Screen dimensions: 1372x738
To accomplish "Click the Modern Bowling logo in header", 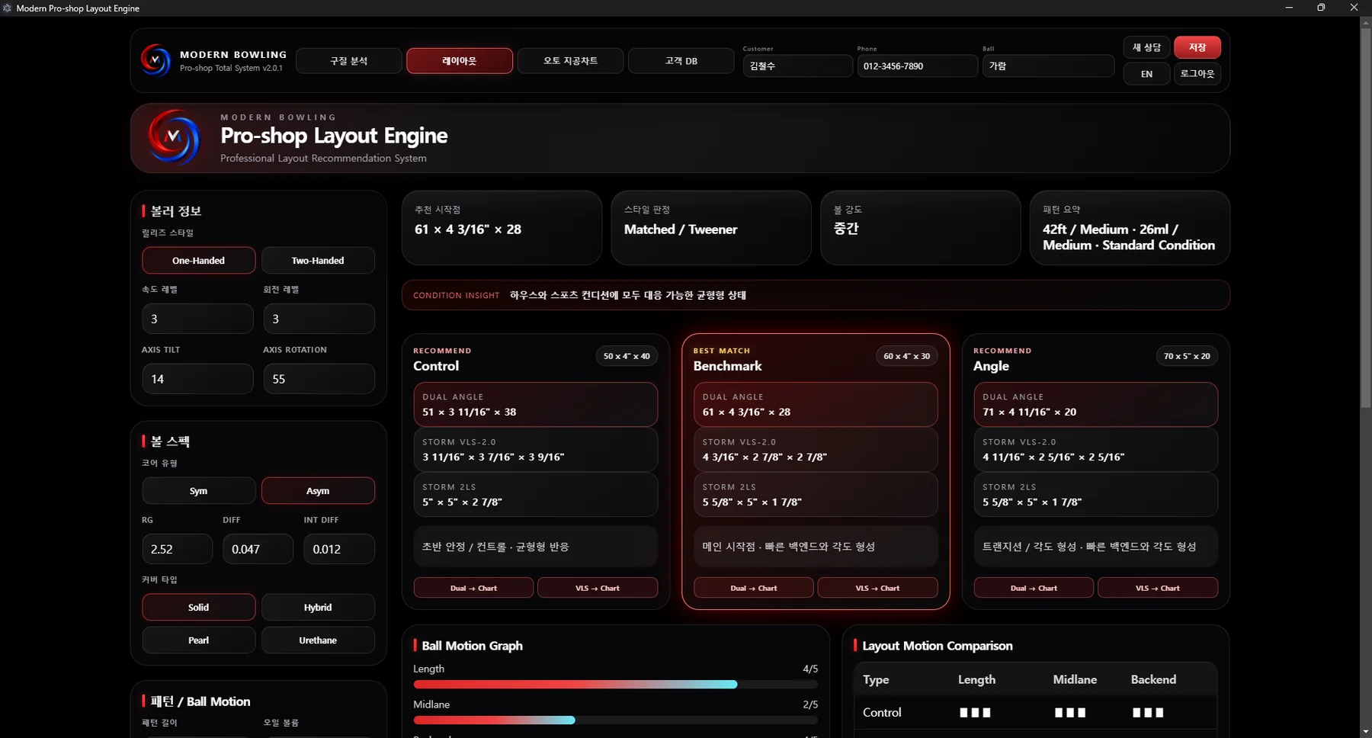I will pyautogui.click(x=155, y=60).
